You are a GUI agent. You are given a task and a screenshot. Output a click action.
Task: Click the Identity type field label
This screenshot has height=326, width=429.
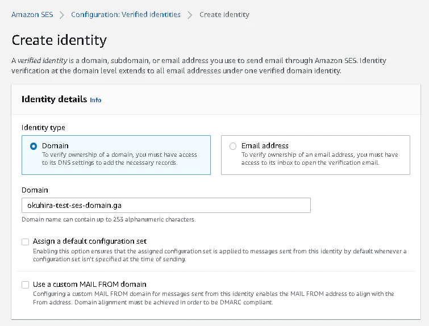[43, 128]
